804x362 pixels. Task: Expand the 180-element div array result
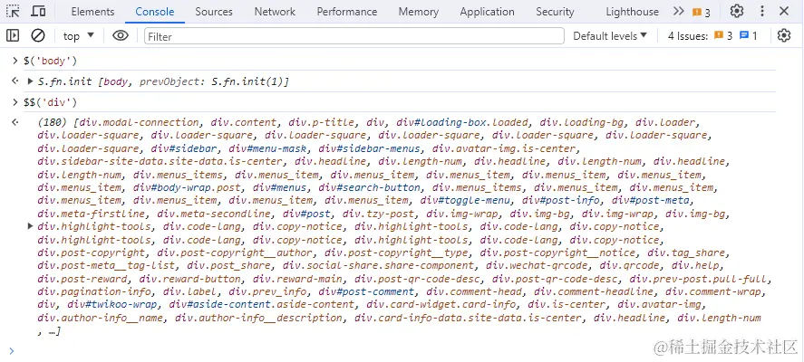pyautogui.click(x=31, y=226)
